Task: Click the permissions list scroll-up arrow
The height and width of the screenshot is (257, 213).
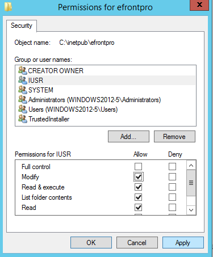Action: 191,166
